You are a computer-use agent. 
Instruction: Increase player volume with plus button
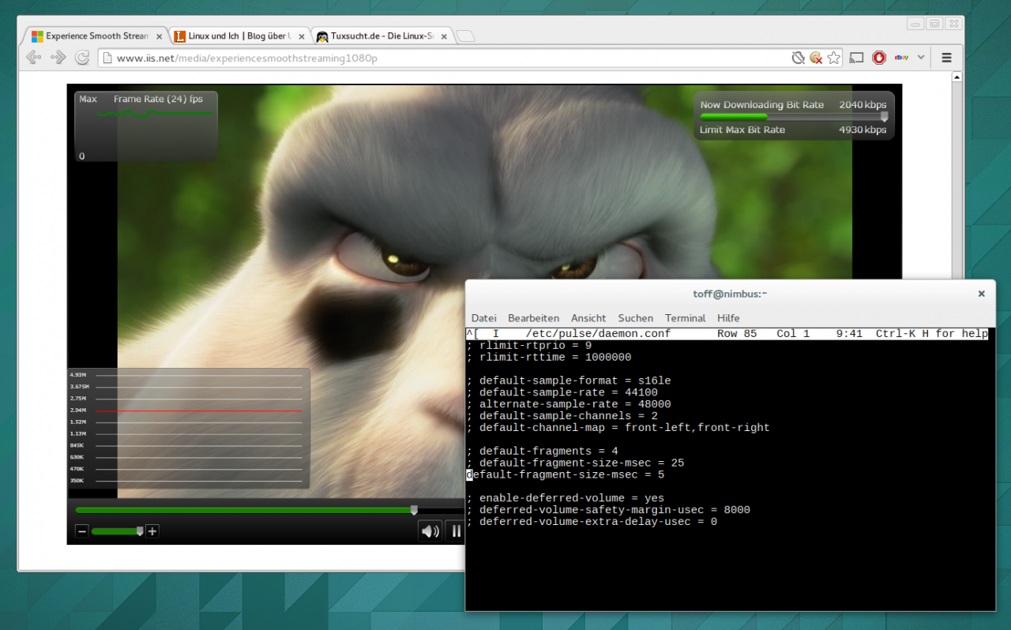click(152, 531)
